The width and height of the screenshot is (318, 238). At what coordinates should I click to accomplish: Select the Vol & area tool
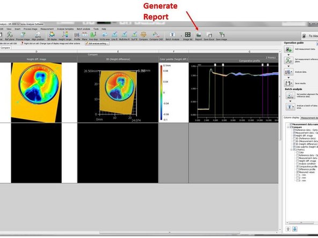click(105, 36)
